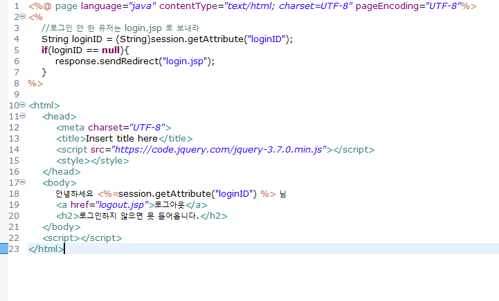Click the jQuery script URL

[x=219, y=150]
